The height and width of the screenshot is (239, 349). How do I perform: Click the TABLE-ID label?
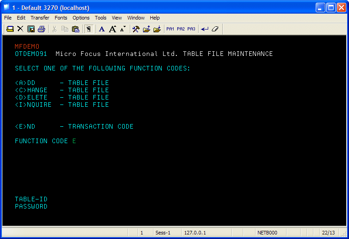[x=31, y=199]
